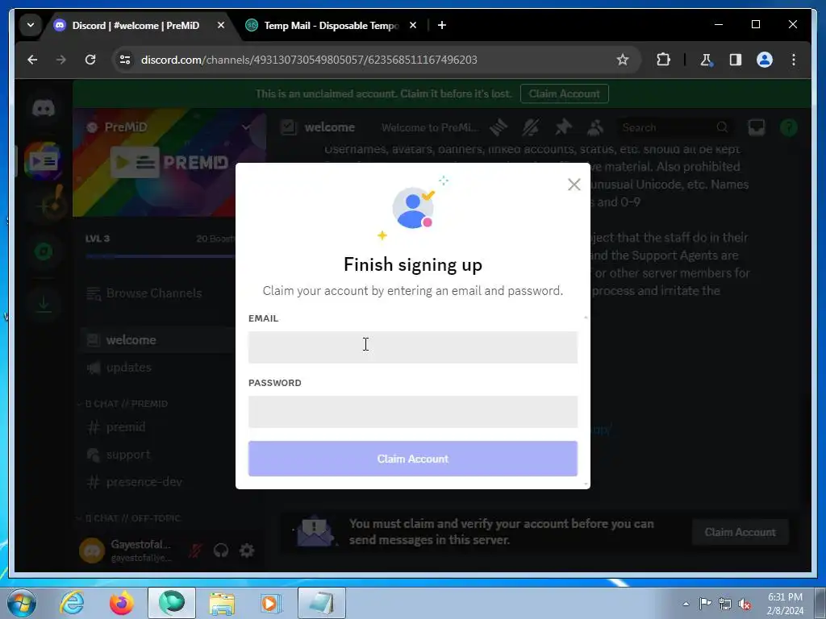Viewport: 826px width, 619px height.
Task: Expand the PreMiD server header dropdown
Action: 245,127
